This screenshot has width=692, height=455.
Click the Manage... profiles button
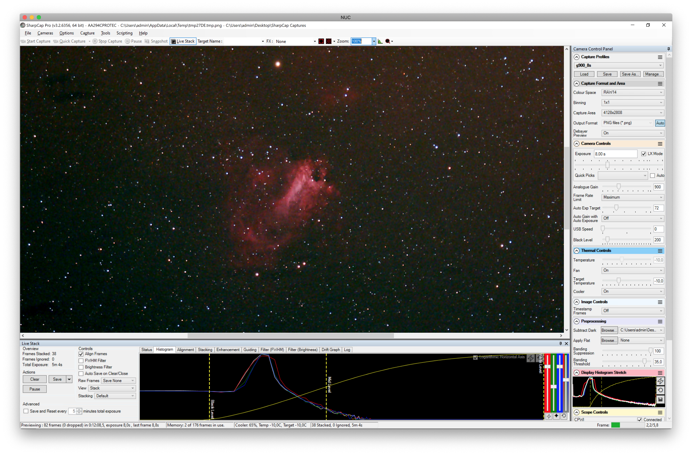tap(653, 74)
